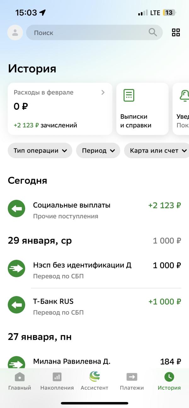Select the История tab

coord(169,381)
